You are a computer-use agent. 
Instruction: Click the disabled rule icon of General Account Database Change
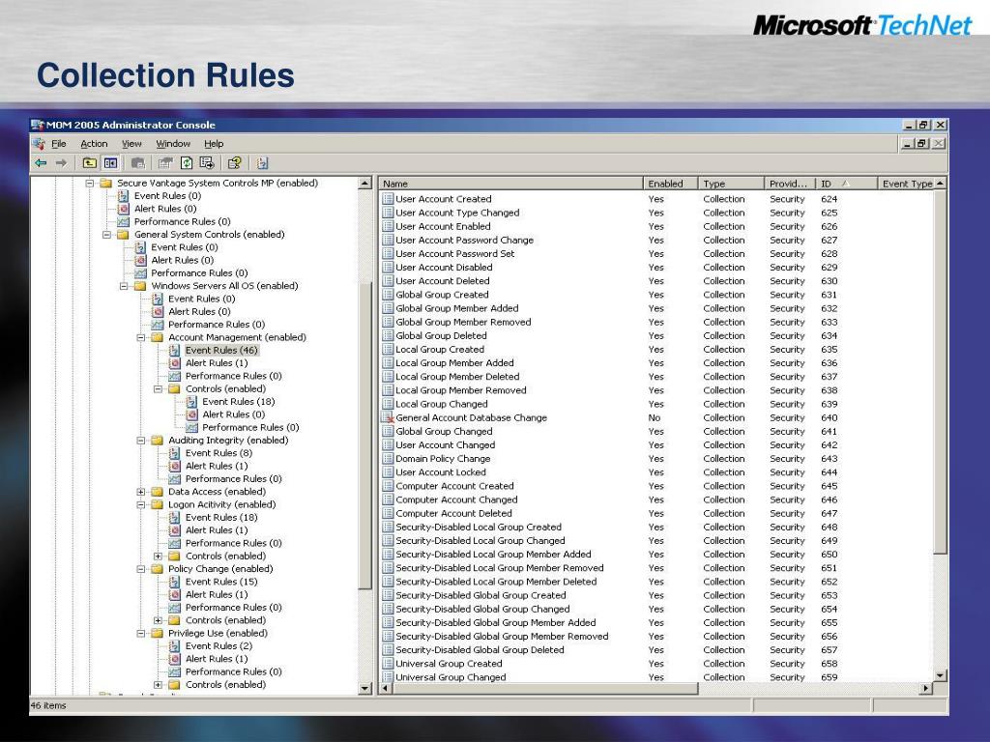pos(388,417)
